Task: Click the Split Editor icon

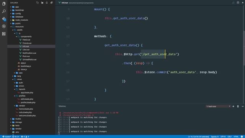Action: point(238,3)
